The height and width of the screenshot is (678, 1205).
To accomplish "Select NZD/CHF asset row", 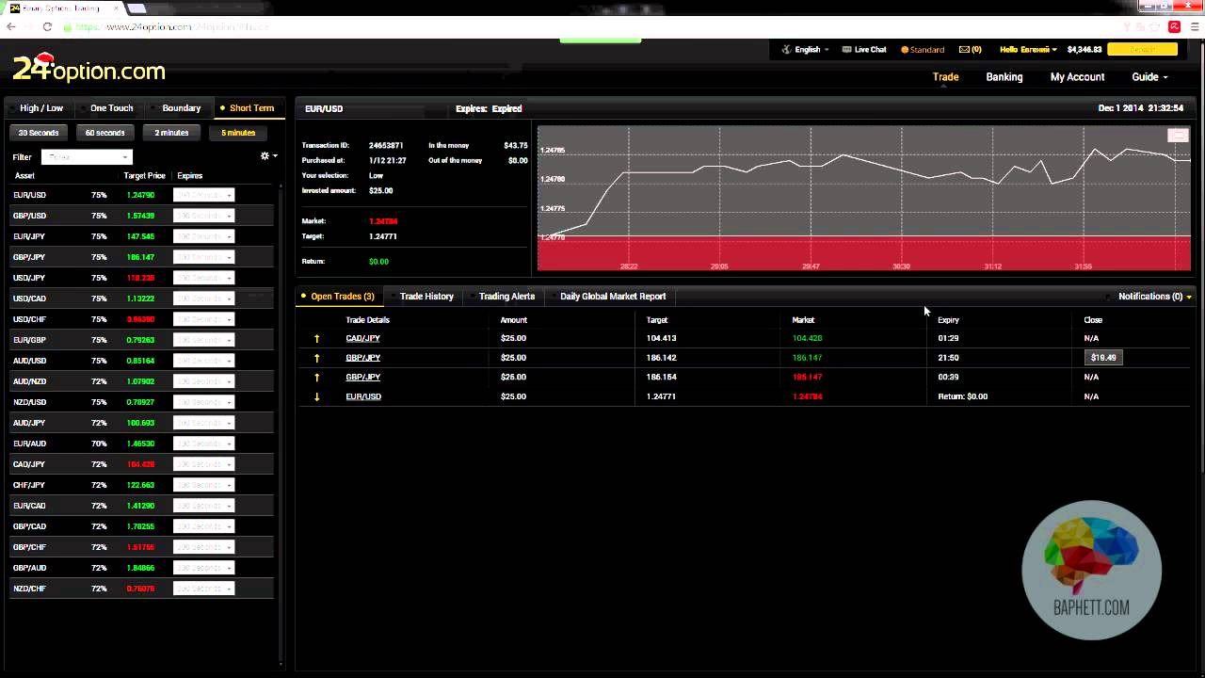I will (141, 589).
